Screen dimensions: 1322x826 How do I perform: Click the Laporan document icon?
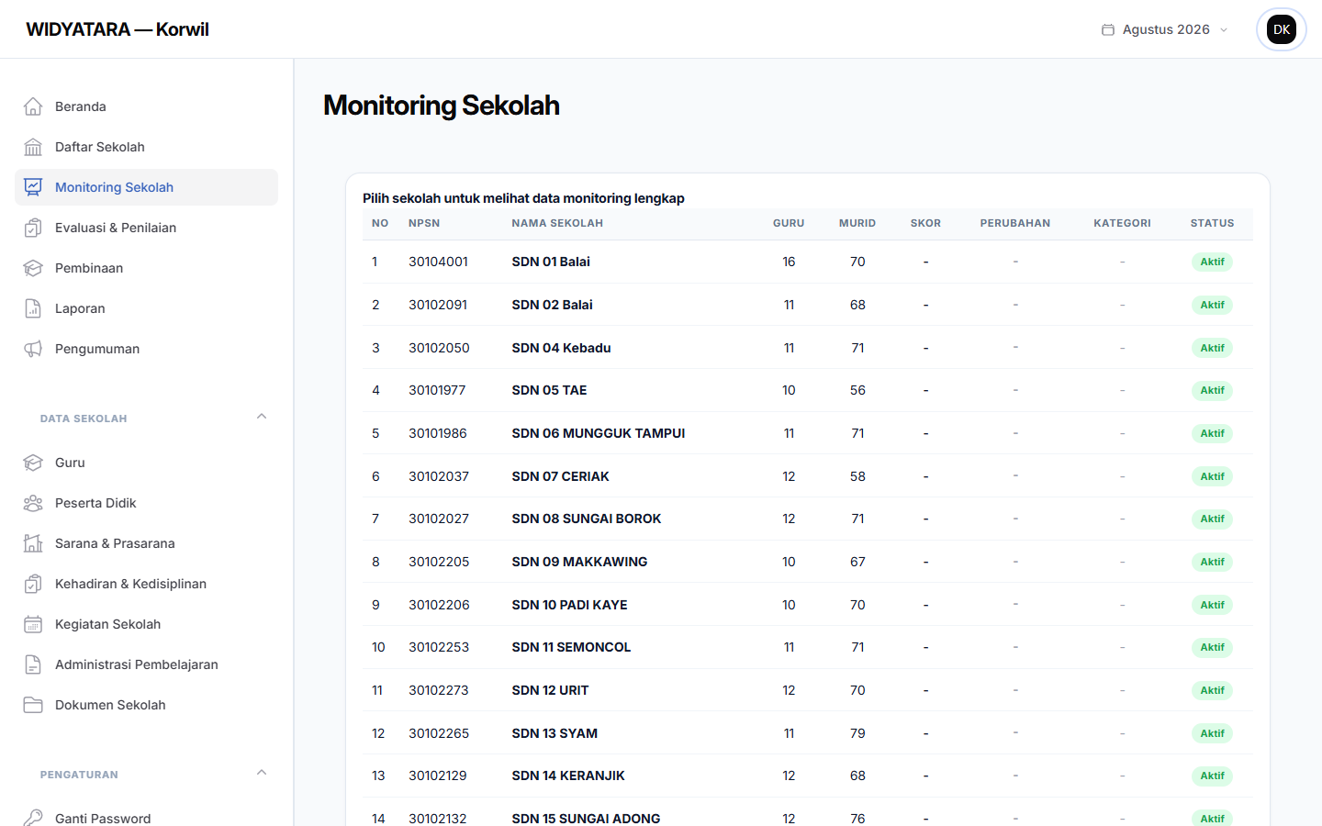pos(33,308)
